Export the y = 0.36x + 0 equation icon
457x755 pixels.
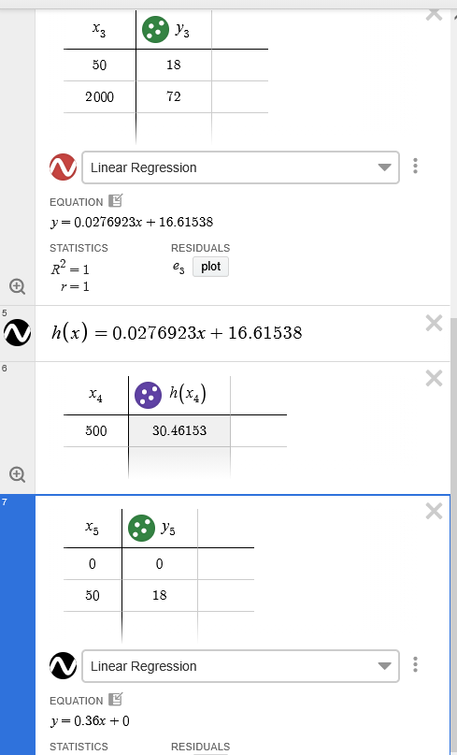pos(116,699)
